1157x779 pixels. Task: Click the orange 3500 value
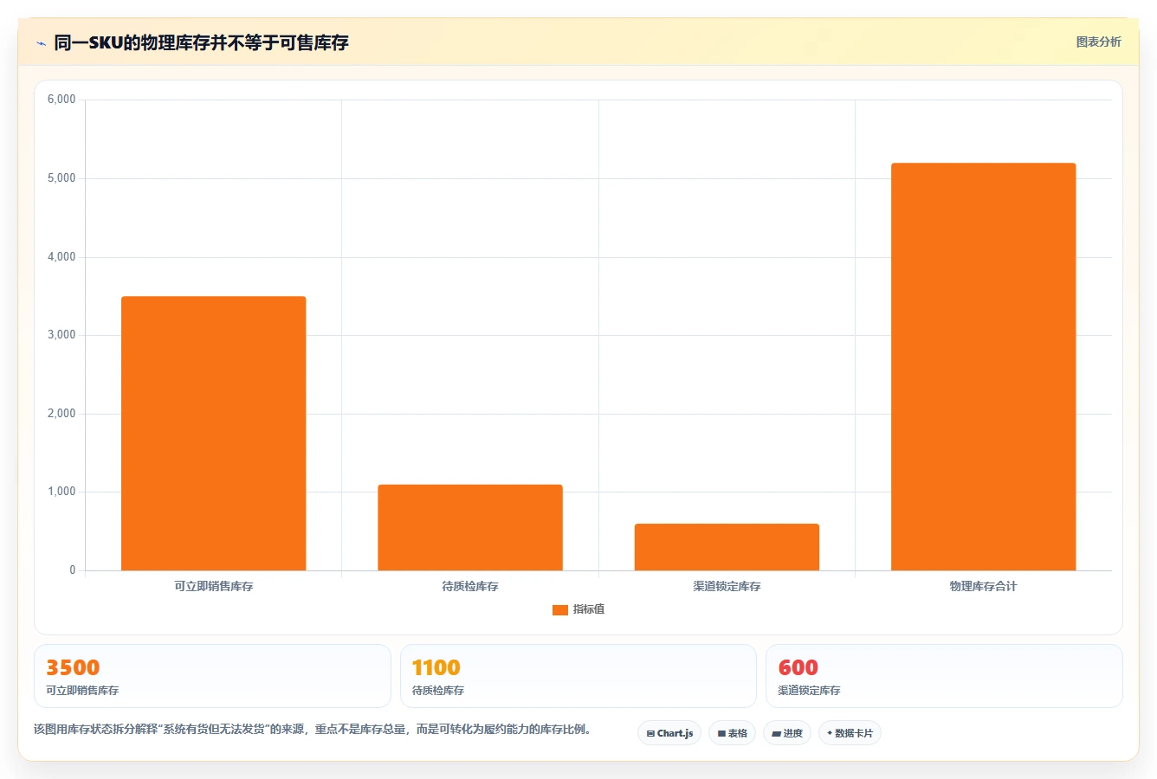[x=73, y=667]
